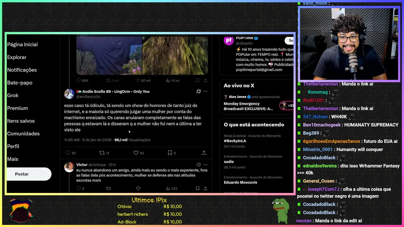
Task: Open the left image in the post
Action: coord(109,55)
